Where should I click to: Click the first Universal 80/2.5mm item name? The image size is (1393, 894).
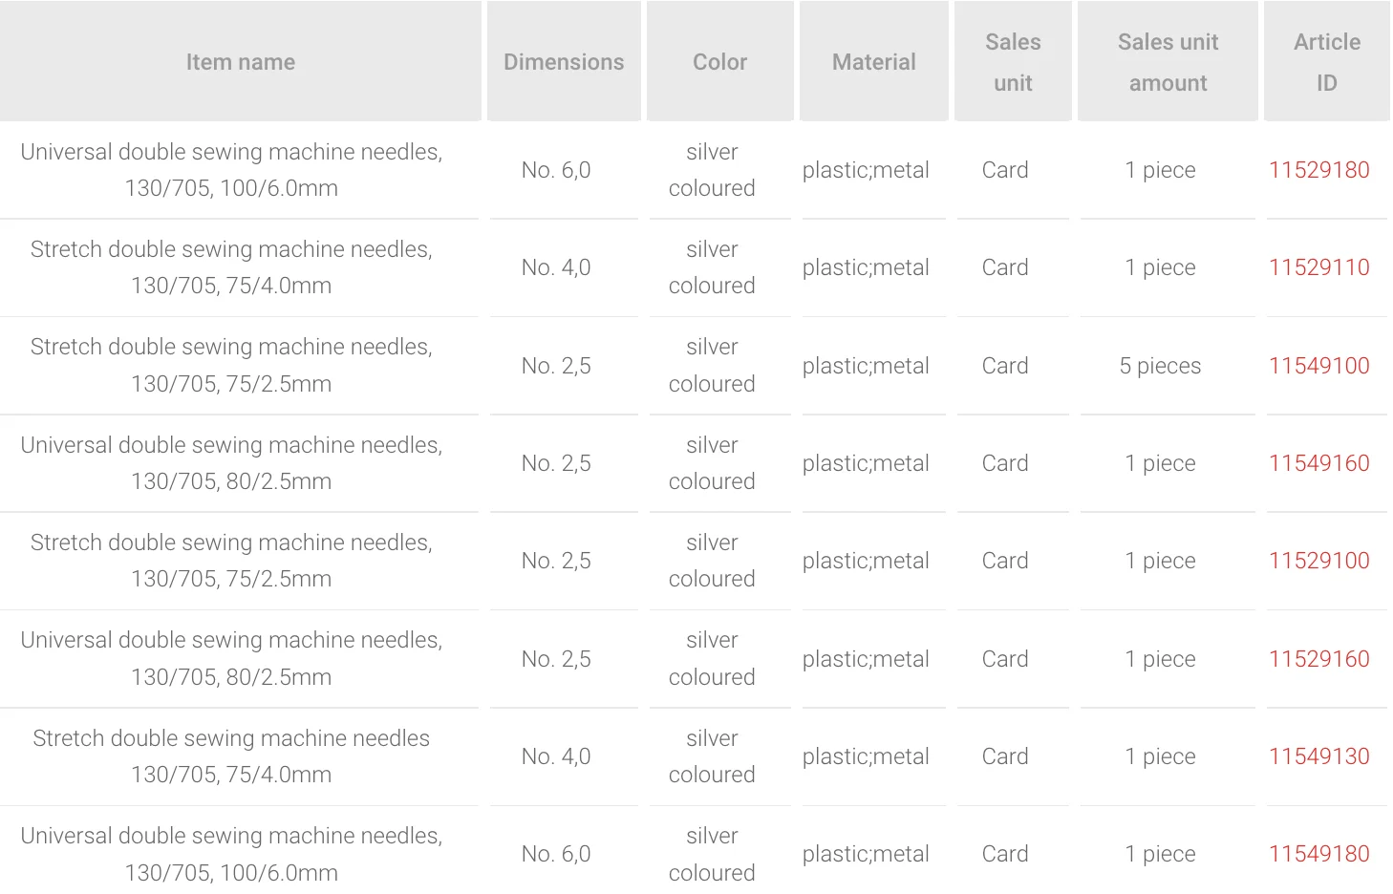pos(231,463)
